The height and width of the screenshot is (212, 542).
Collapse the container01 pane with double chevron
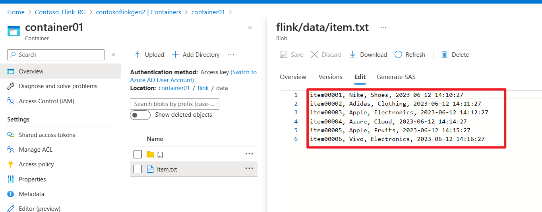click(x=250, y=28)
